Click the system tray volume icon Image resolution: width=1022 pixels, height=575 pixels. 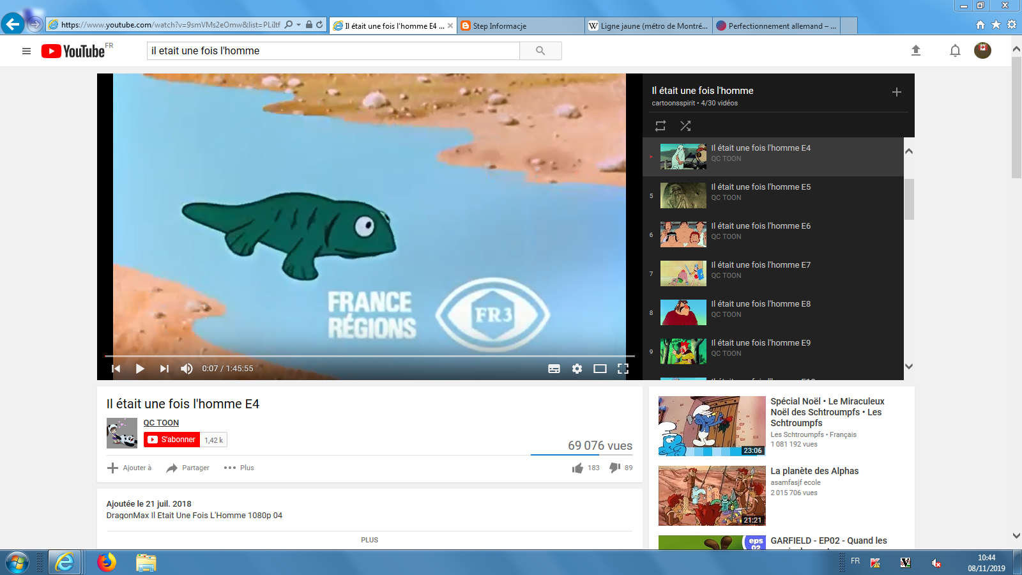coord(936,563)
